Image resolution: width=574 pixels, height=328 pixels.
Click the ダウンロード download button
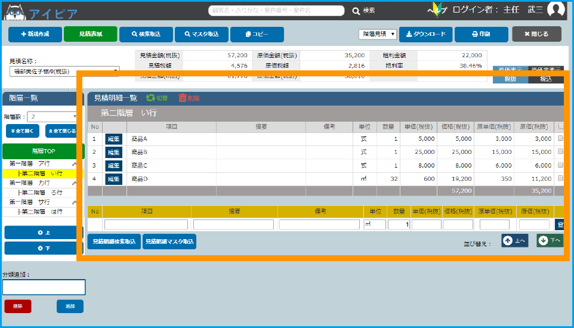coord(425,35)
